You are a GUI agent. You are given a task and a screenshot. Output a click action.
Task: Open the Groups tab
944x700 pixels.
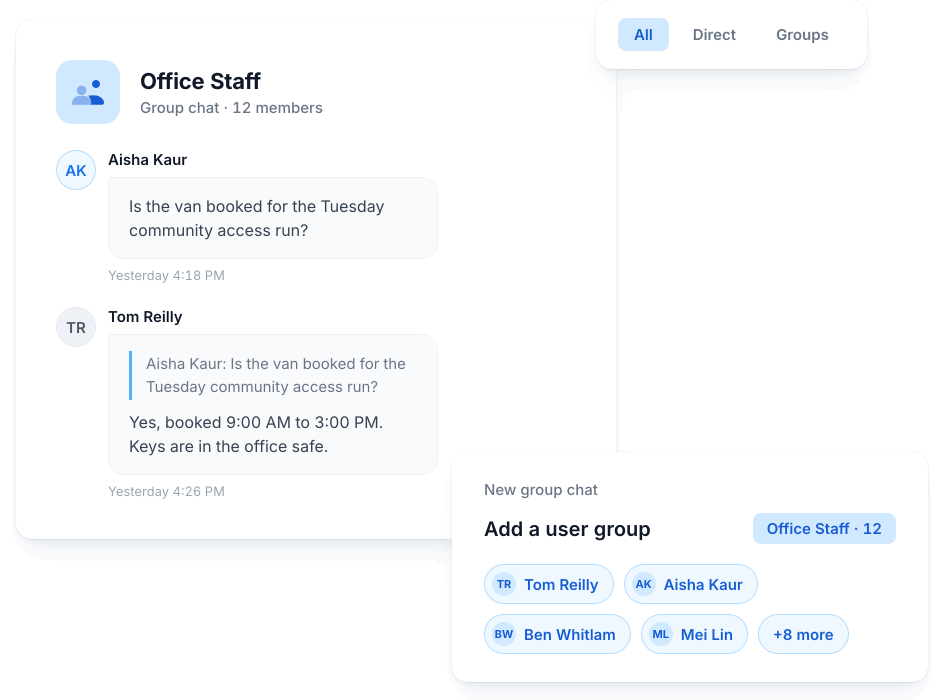point(802,34)
